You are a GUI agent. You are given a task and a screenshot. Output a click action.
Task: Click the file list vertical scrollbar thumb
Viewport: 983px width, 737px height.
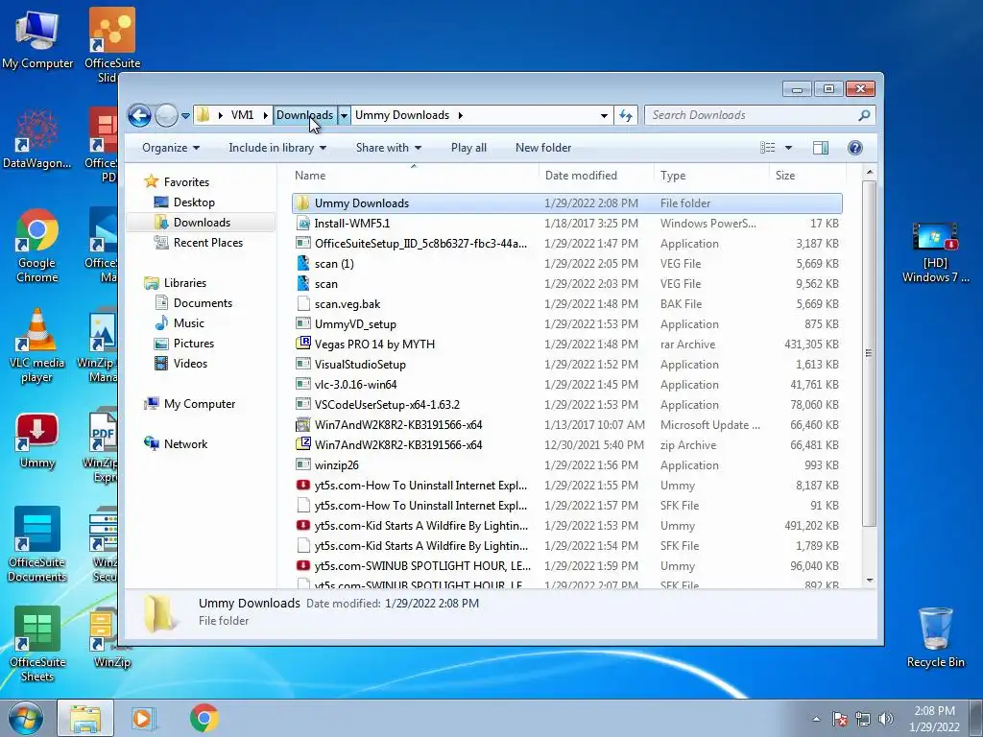pos(869,353)
